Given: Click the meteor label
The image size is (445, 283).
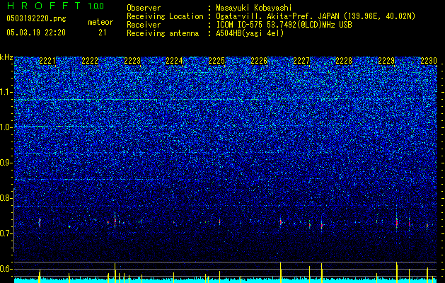Looking at the screenshot, I should tap(100, 22).
